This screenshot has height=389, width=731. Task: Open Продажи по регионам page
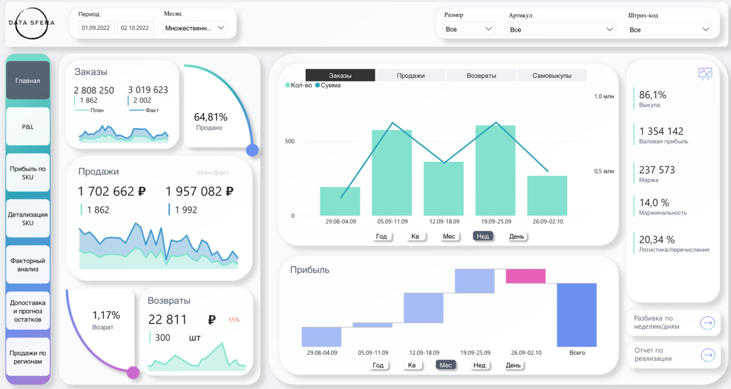coord(28,357)
